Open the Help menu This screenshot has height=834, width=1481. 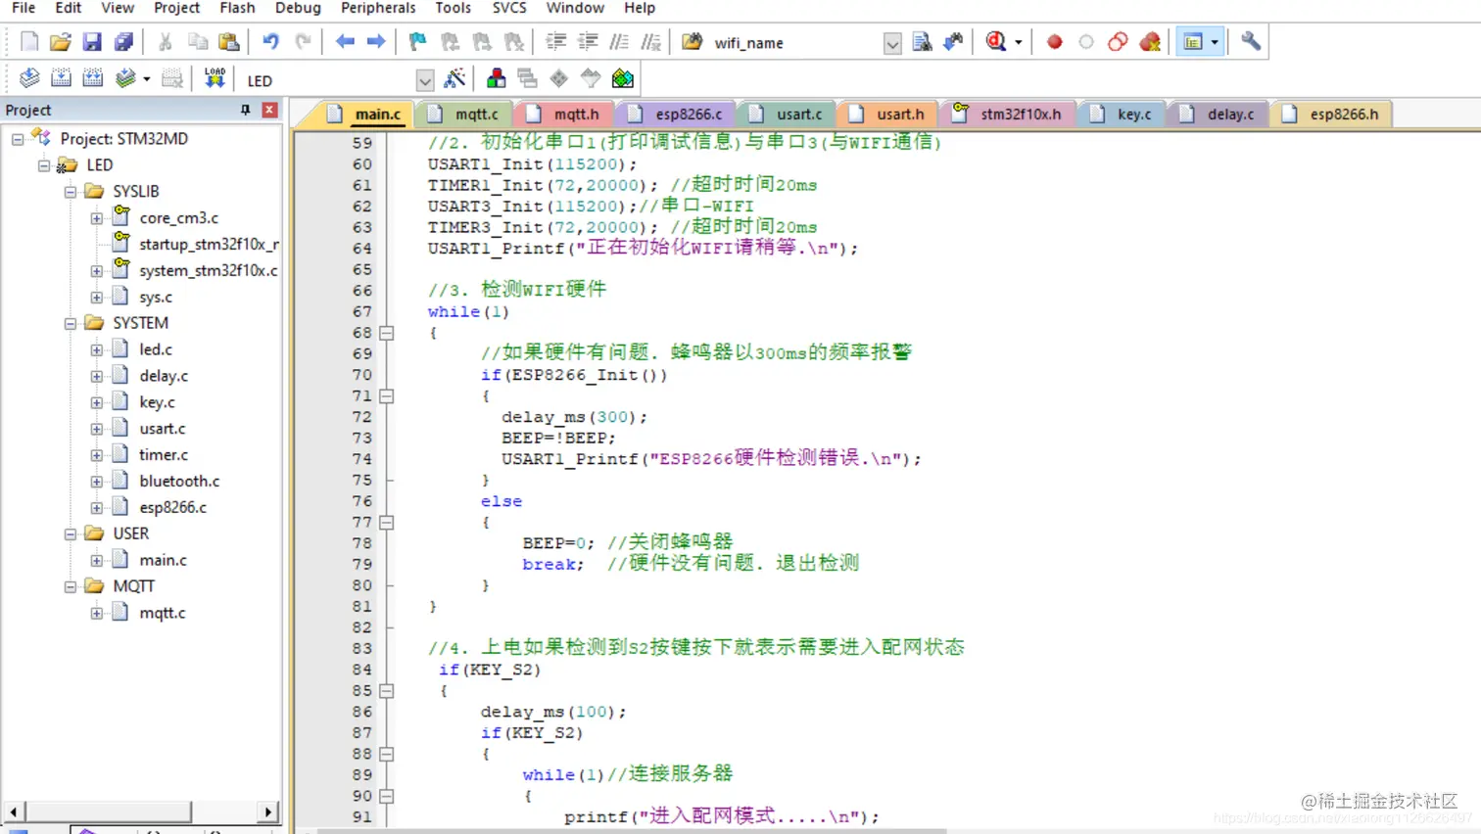point(640,8)
